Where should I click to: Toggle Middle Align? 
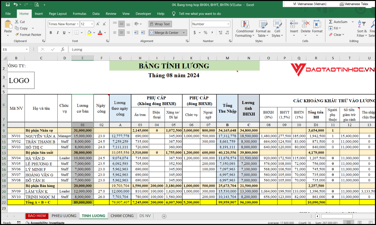(122, 24)
